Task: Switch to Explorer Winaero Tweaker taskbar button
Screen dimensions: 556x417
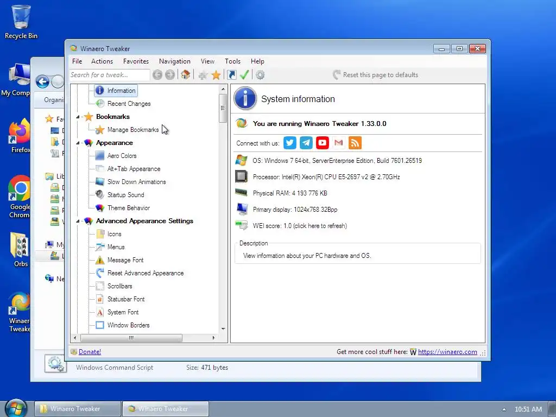Action: (77, 409)
